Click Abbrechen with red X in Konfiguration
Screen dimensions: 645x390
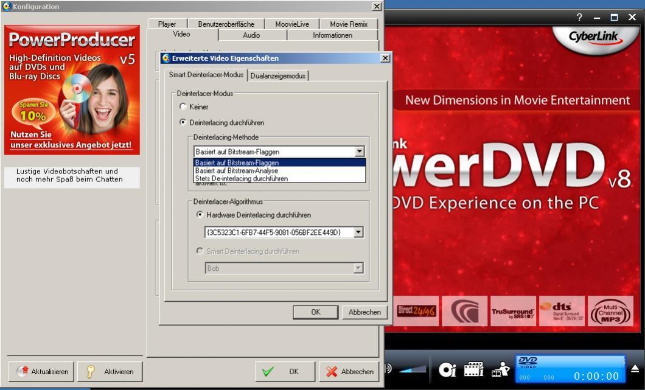[x=349, y=372]
